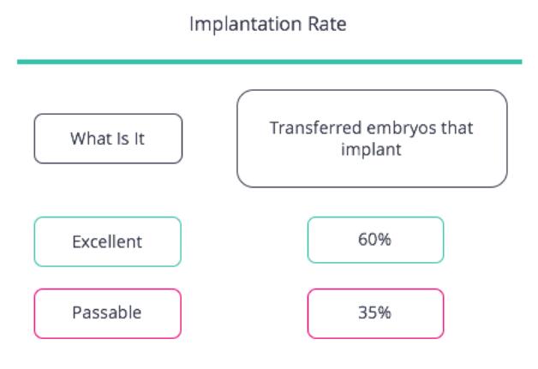This screenshot has width=538, height=369.
Task: Select the 35% value box
Action: (376, 313)
